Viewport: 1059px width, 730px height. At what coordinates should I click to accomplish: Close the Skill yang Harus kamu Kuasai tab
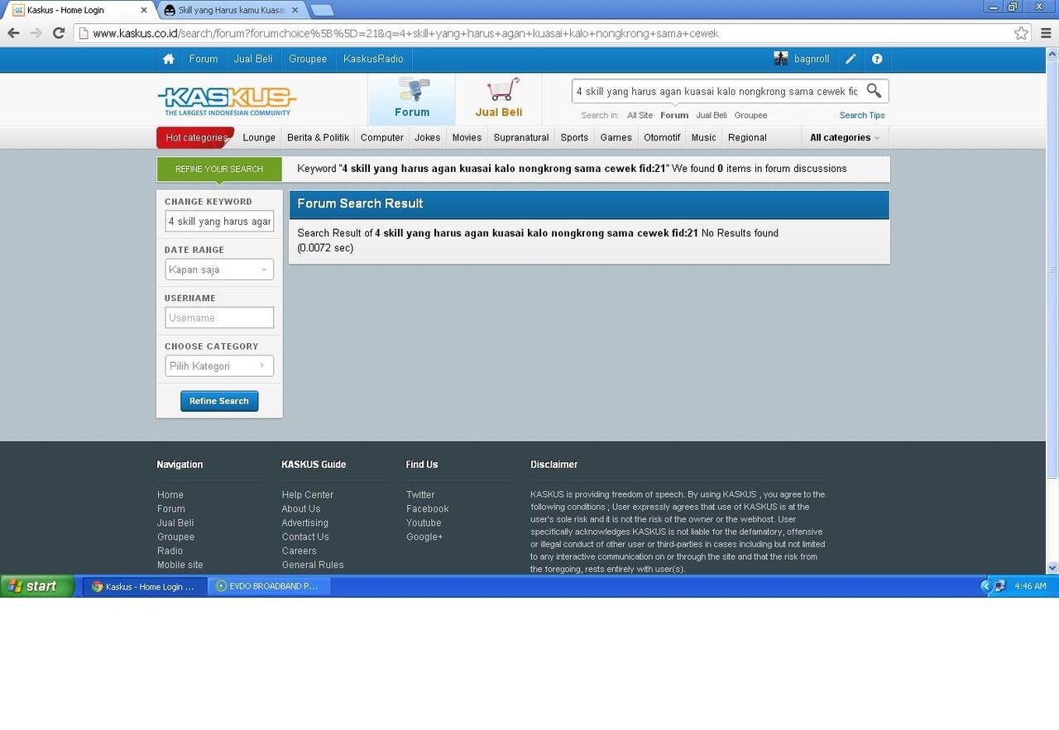pyautogui.click(x=295, y=10)
